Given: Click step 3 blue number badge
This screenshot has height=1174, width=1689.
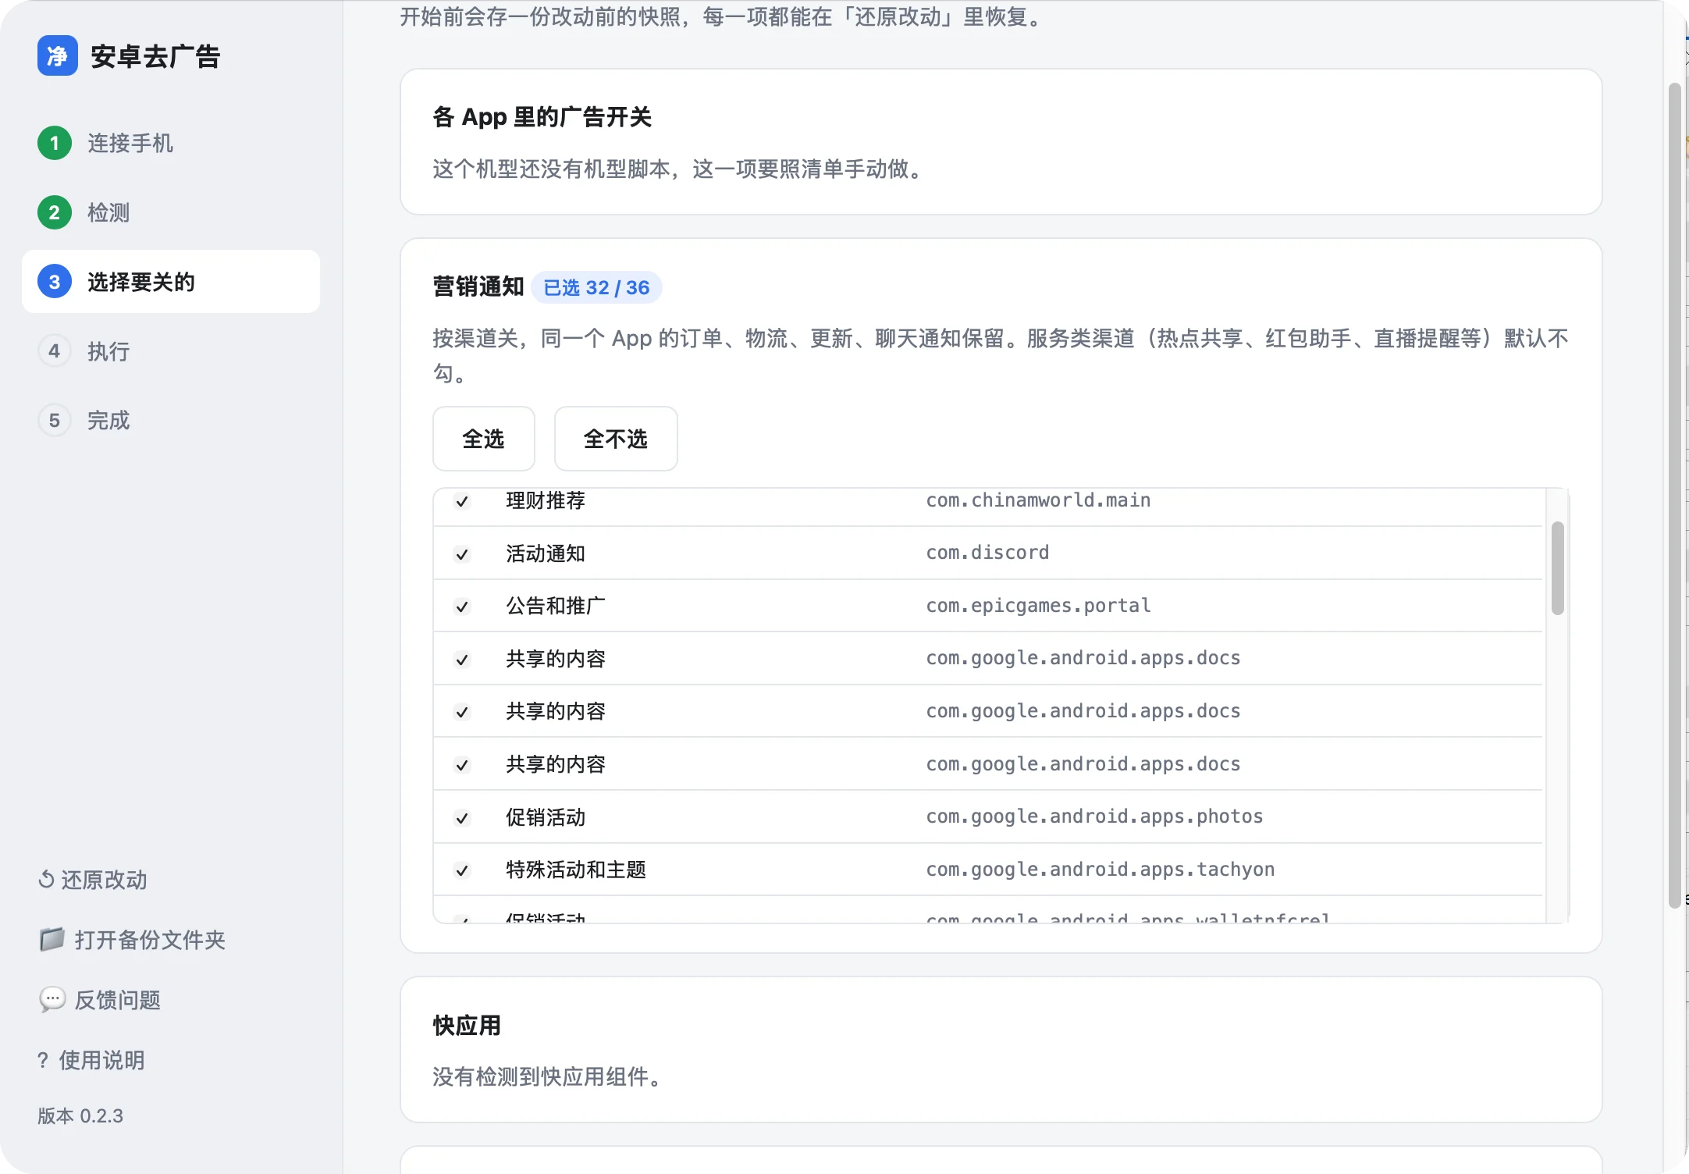Looking at the screenshot, I should pos(55,282).
